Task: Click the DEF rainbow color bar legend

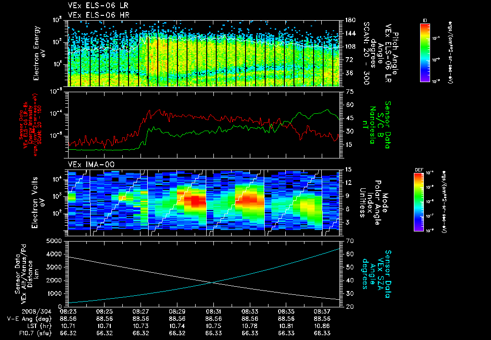Action: tap(419, 202)
